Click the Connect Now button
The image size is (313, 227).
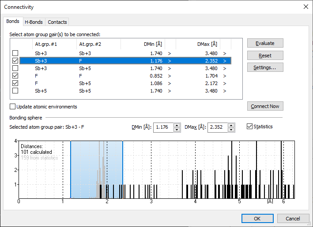(265, 106)
